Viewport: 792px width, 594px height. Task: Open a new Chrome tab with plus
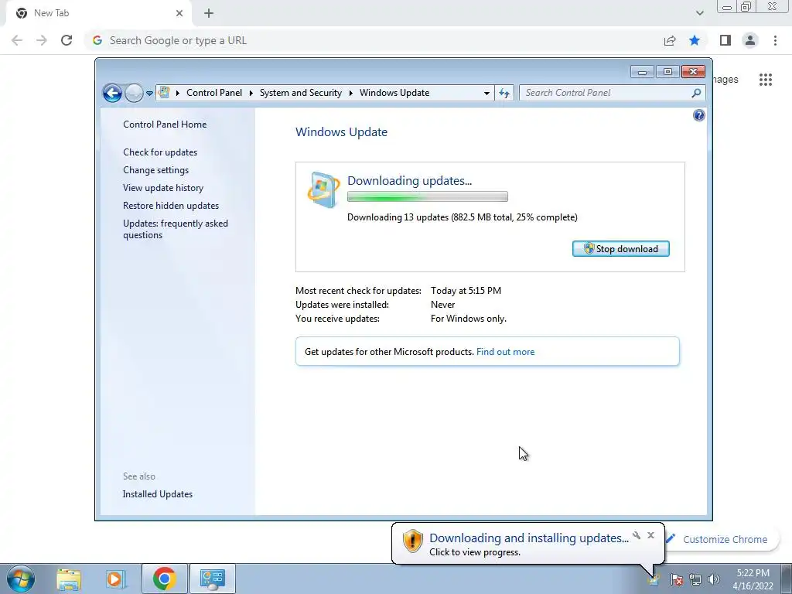pyautogui.click(x=209, y=13)
